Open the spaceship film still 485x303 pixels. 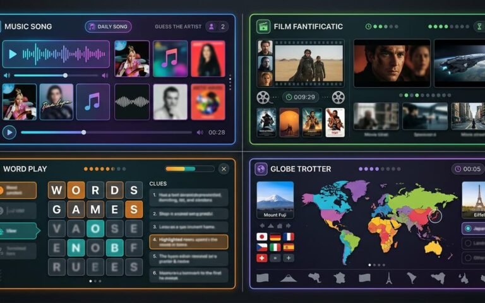click(460, 63)
